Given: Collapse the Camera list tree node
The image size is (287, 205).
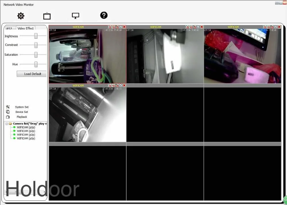Looking at the screenshot, I should (x=7, y=124).
